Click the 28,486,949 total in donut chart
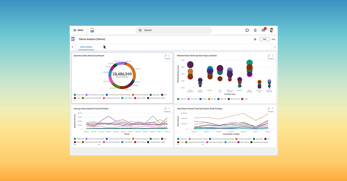Image resolution: width=347 pixels, height=181 pixels. pos(122,74)
